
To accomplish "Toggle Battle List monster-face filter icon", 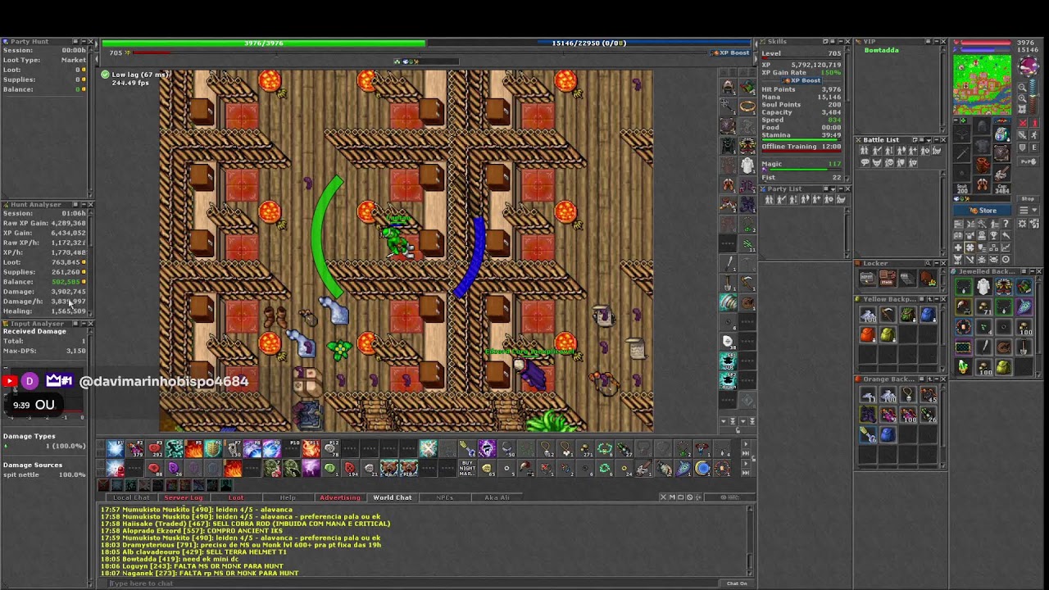I will 877,162.
